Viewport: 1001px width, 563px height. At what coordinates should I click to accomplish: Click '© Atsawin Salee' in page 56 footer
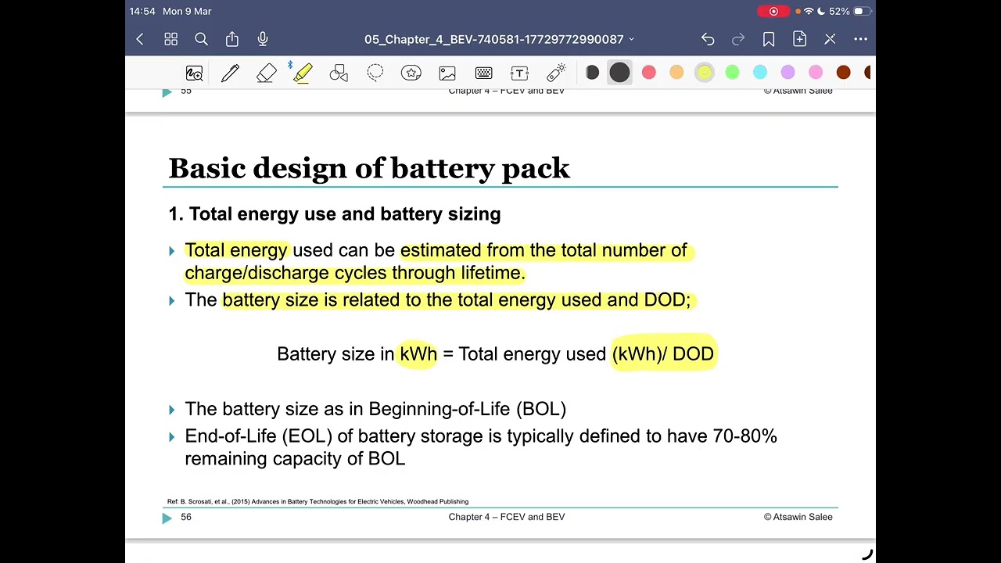(798, 517)
